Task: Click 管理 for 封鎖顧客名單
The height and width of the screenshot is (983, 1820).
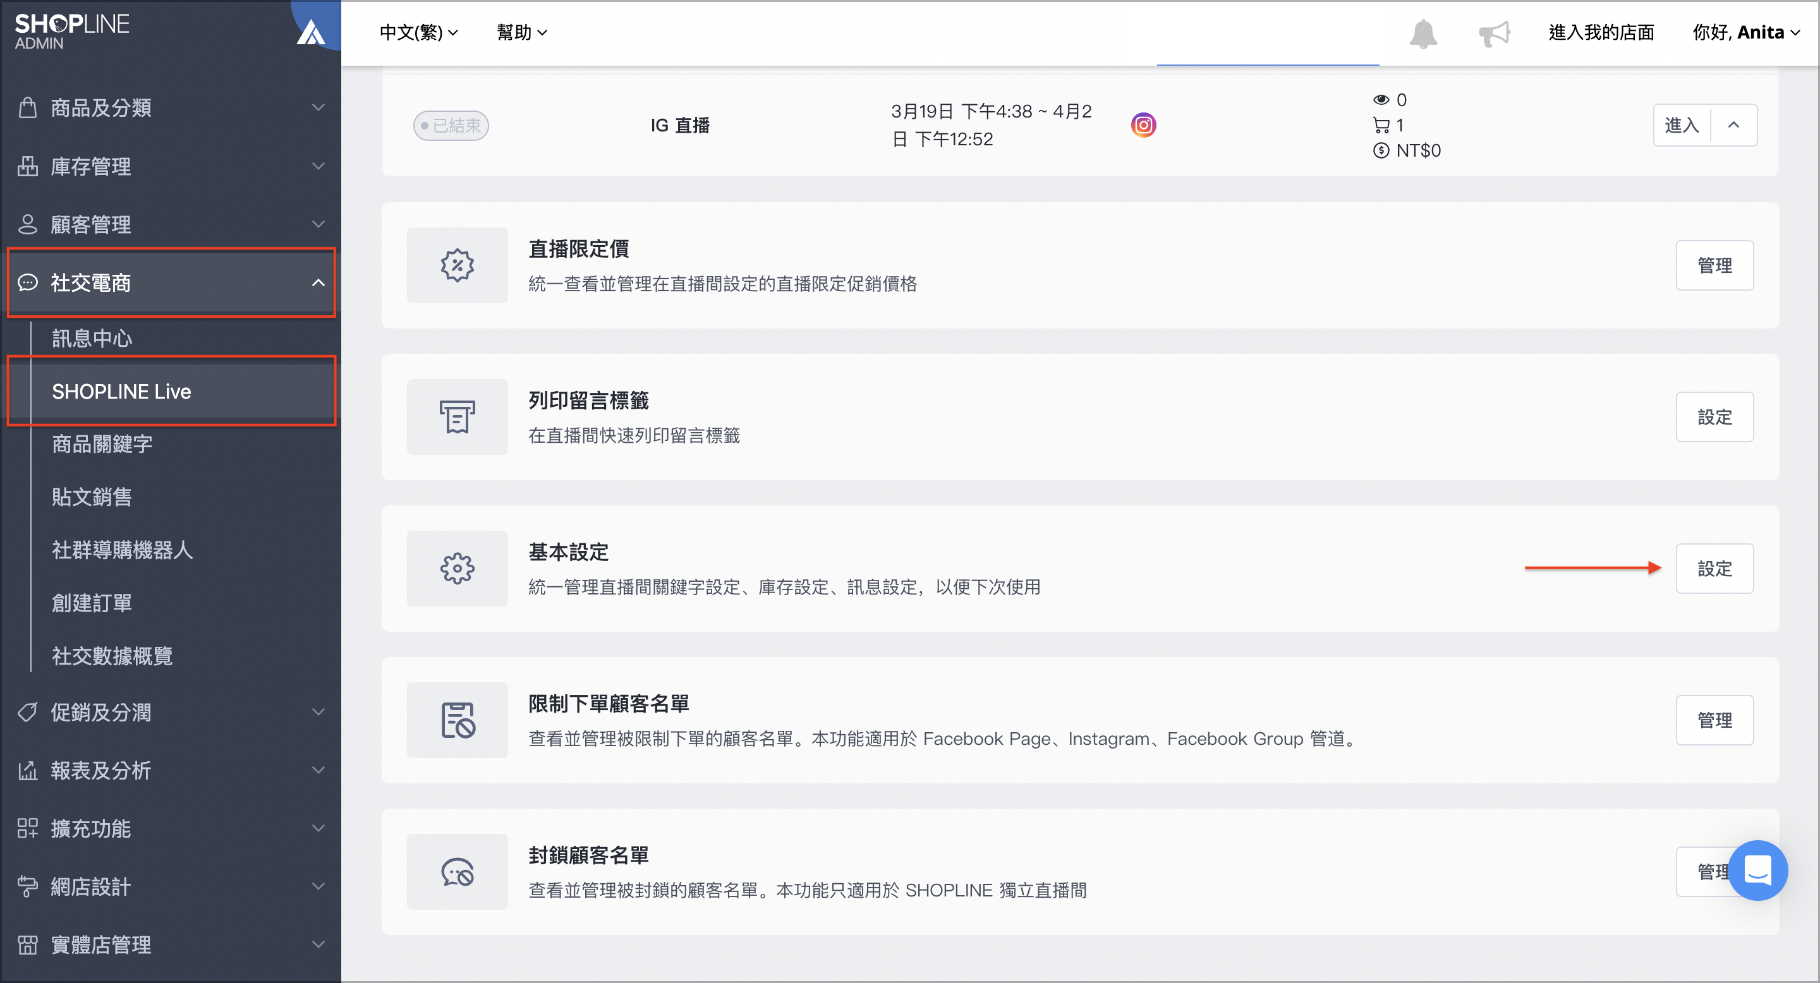Action: 1704,872
